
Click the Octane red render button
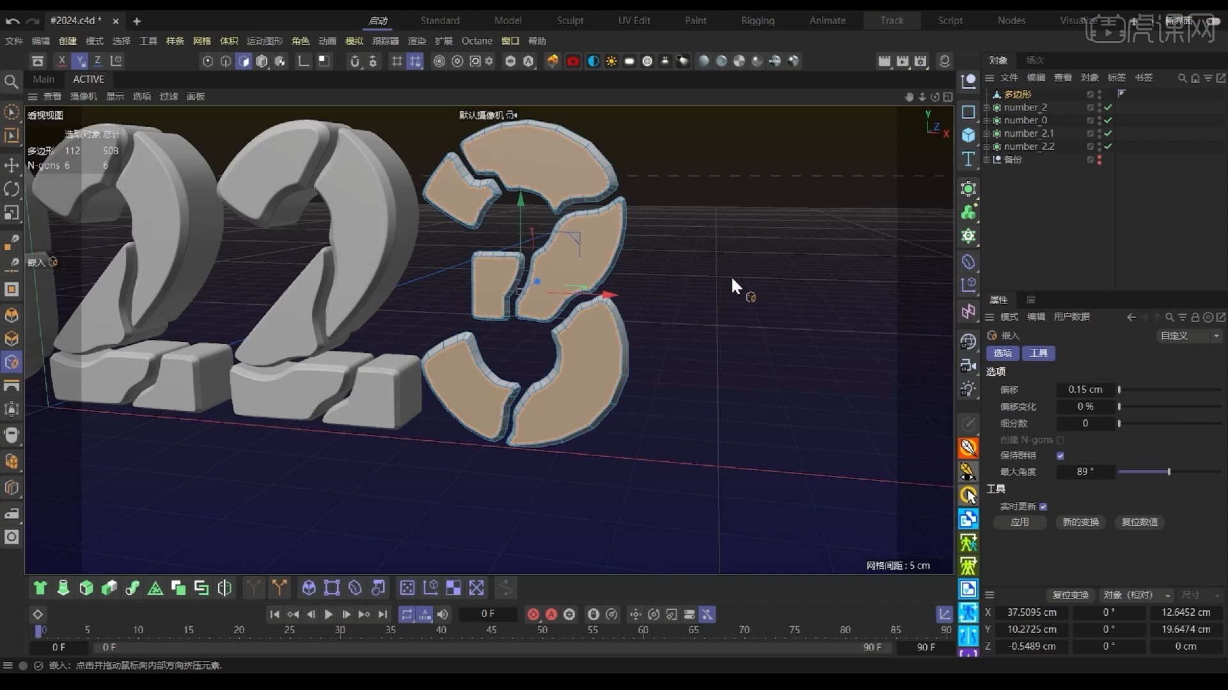click(x=572, y=61)
